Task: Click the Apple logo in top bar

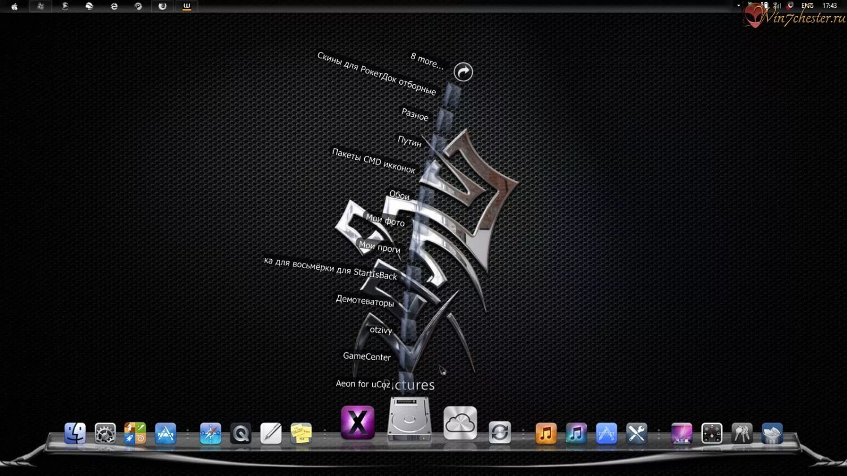Action: (15, 6)
